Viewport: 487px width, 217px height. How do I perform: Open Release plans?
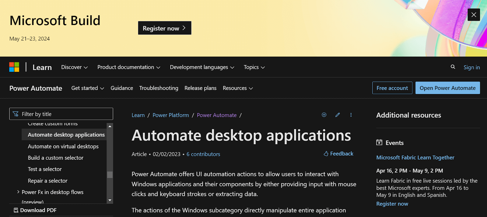[x=200, y=88]
